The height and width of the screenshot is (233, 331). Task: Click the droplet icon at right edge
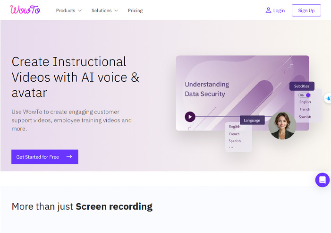[x=328, y=98]
